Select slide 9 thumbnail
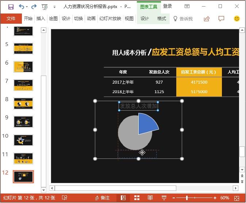 (23, 122)
